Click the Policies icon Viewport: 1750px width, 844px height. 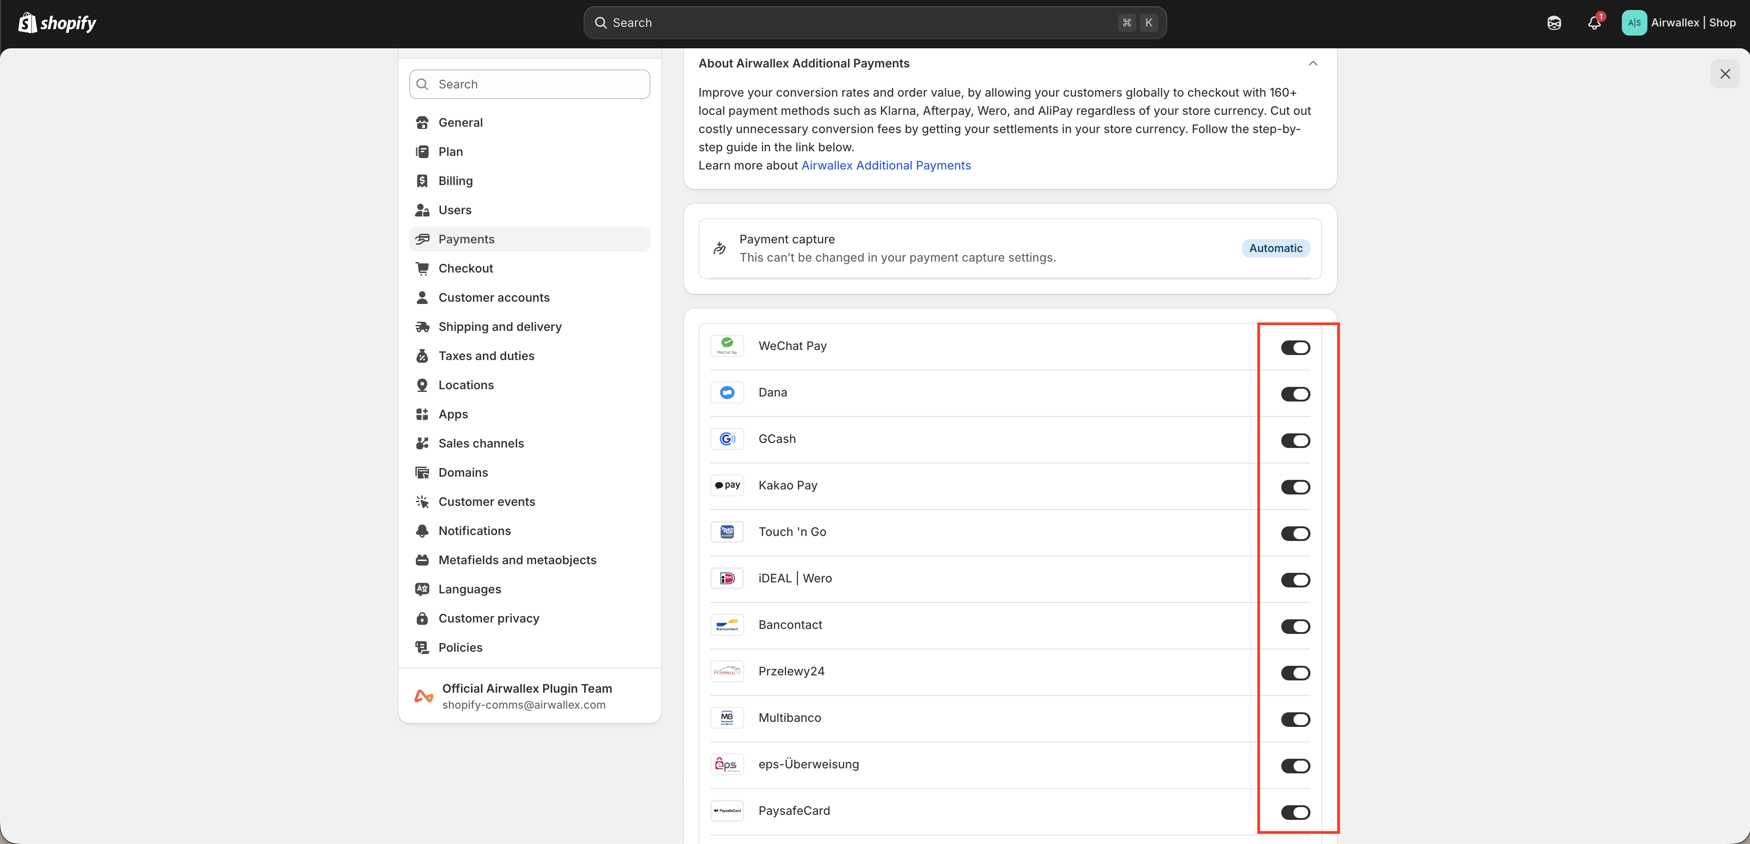click(x=422, y=648)
